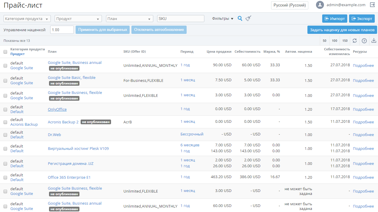Image resolution: width=378 pixels, height=212 pixels.
Task: Click the 6 месяцев period link
Action: point(190,145)
